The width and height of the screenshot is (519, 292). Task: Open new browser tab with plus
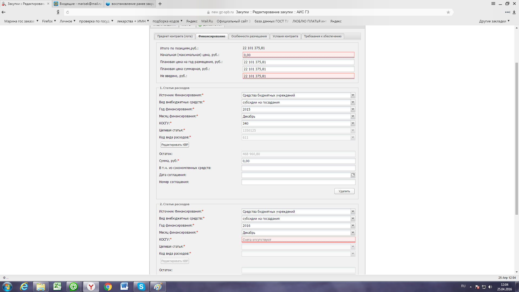coord(160,4)
